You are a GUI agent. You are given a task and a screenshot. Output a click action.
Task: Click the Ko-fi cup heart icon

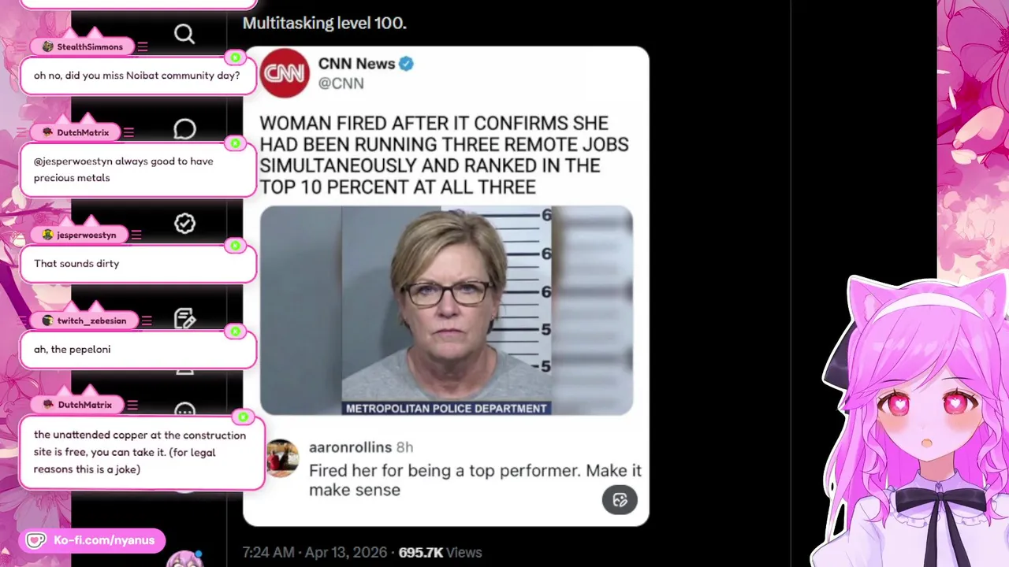(35, 540)
